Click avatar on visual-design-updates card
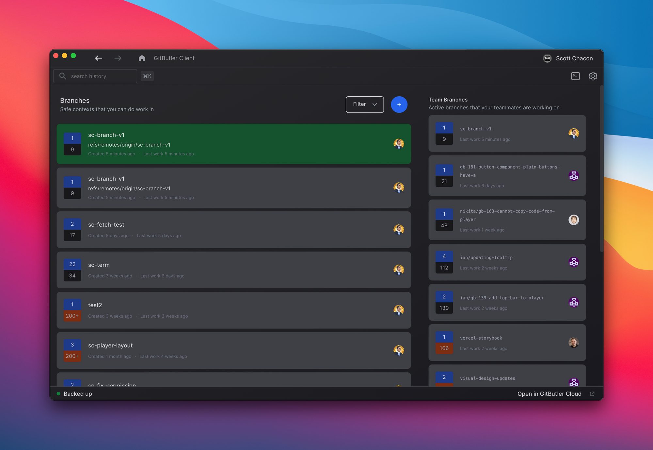This screenshot has height=450, width=653. (574, 382)
